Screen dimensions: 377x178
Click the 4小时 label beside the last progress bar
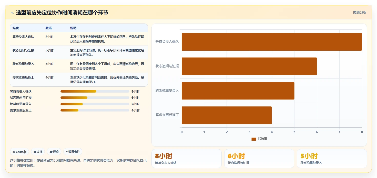[x=135, y=110]
